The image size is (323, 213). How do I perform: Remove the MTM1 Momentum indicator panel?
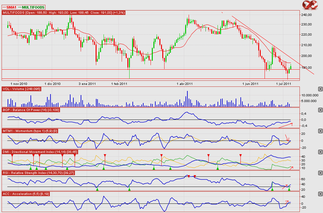coord(320,131)
